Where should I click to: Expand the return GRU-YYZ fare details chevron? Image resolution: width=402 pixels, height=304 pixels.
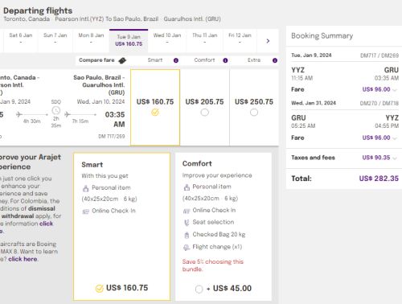click(x=395, y=138)
